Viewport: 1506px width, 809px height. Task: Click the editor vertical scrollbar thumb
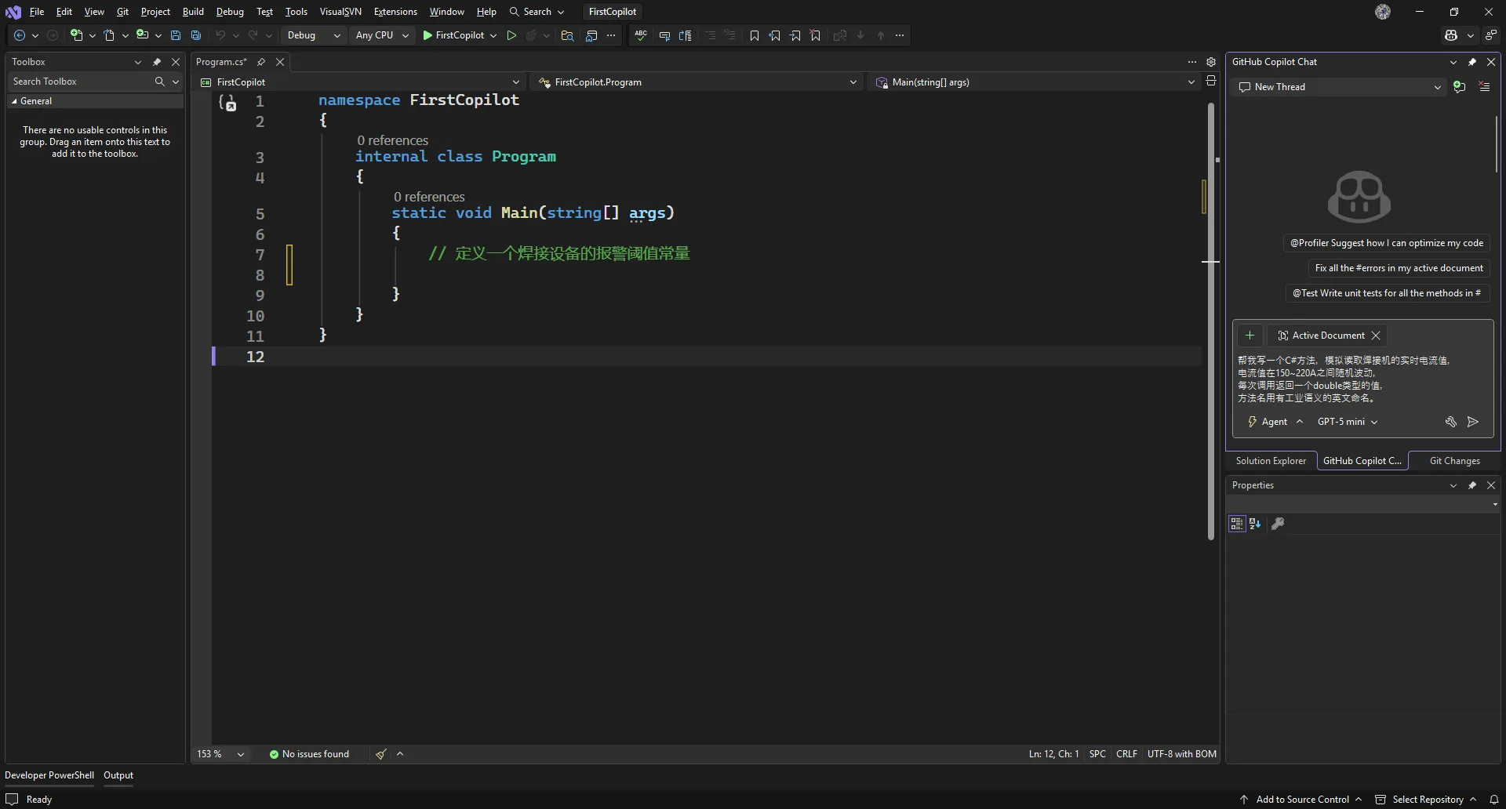click(1210, 321)
